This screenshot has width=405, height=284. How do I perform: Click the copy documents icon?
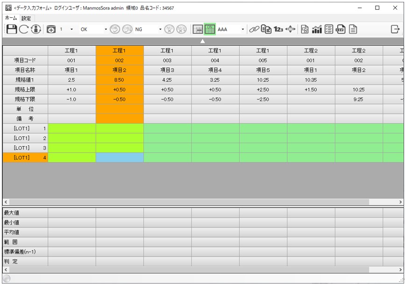(x=266, y=29)
